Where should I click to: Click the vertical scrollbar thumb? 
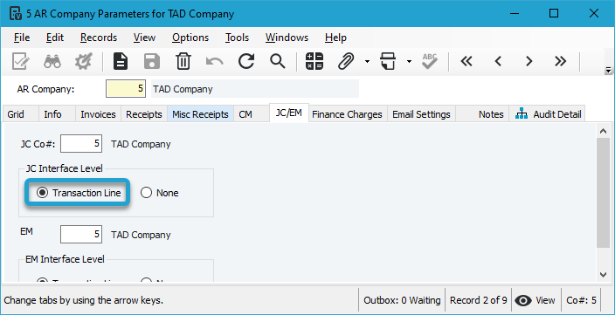[604, 193]
